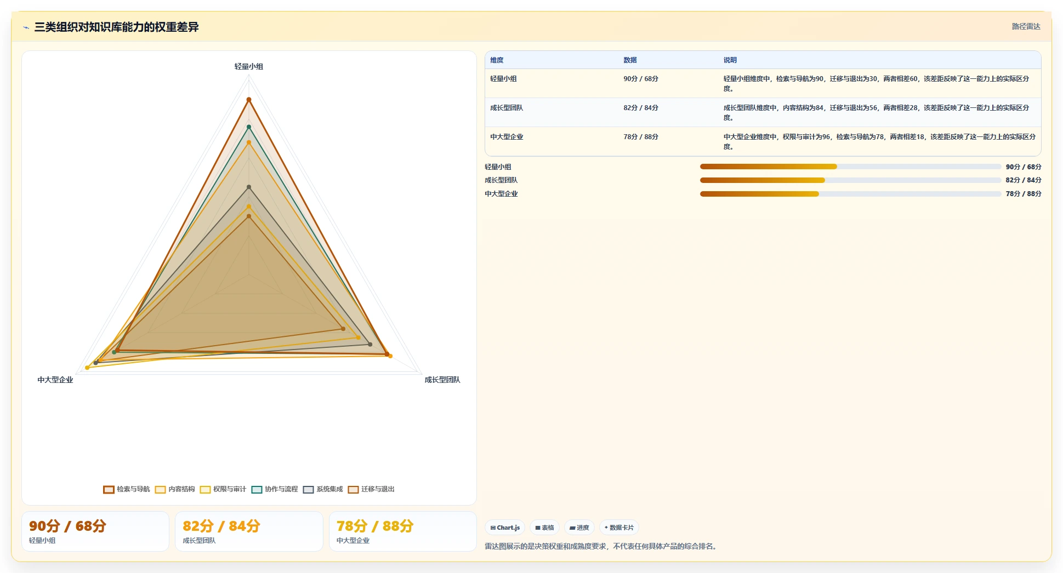Viewport: 1063px width, 573px height.
Task: Toggle 迁移与退出 legend entry
Action: [371, 489]
